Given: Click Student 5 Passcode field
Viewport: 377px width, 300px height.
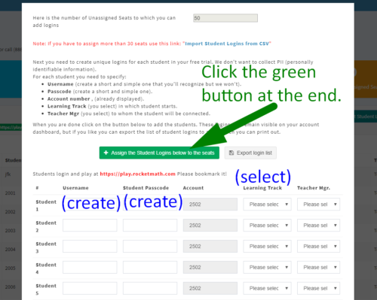Looking at the screenshot, I should 150,288.
